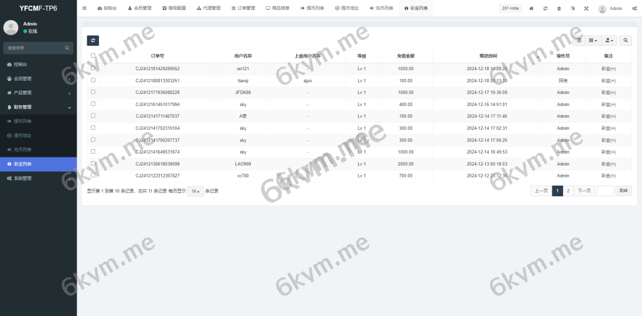Screen dimensions: 642x316
Task: Open the settings gears icon at top right
Action: (634, 9)
